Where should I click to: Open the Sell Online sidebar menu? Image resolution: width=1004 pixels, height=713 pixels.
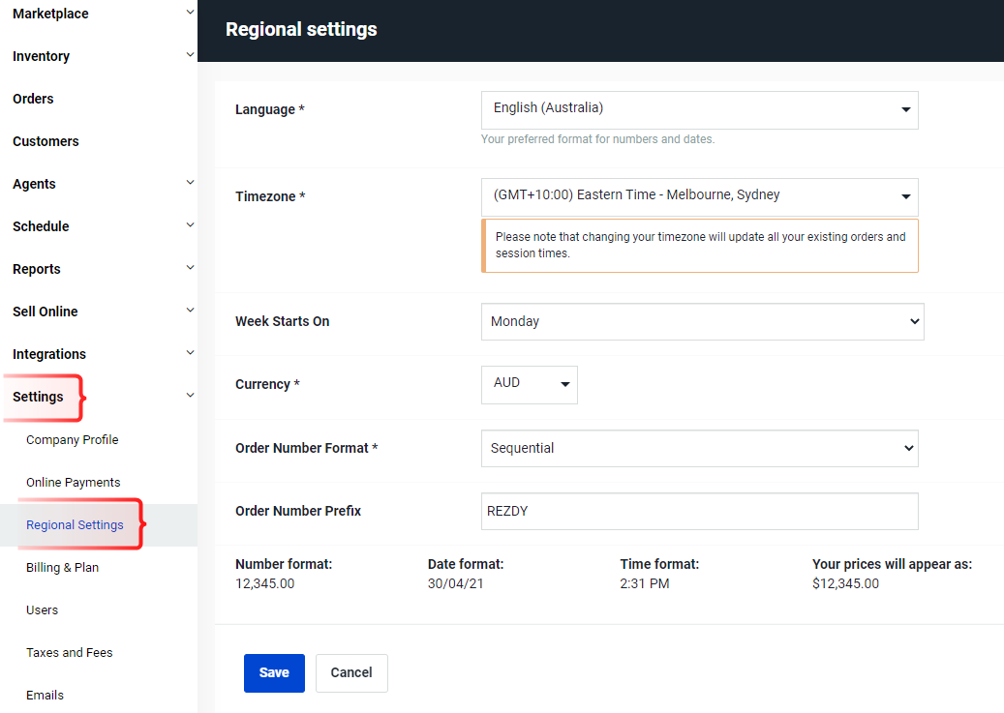[46, 312]
